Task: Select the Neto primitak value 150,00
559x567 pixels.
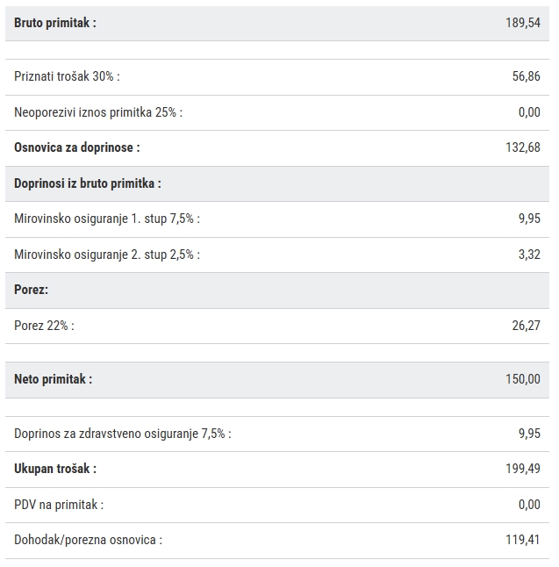Action: coord(523,379)
